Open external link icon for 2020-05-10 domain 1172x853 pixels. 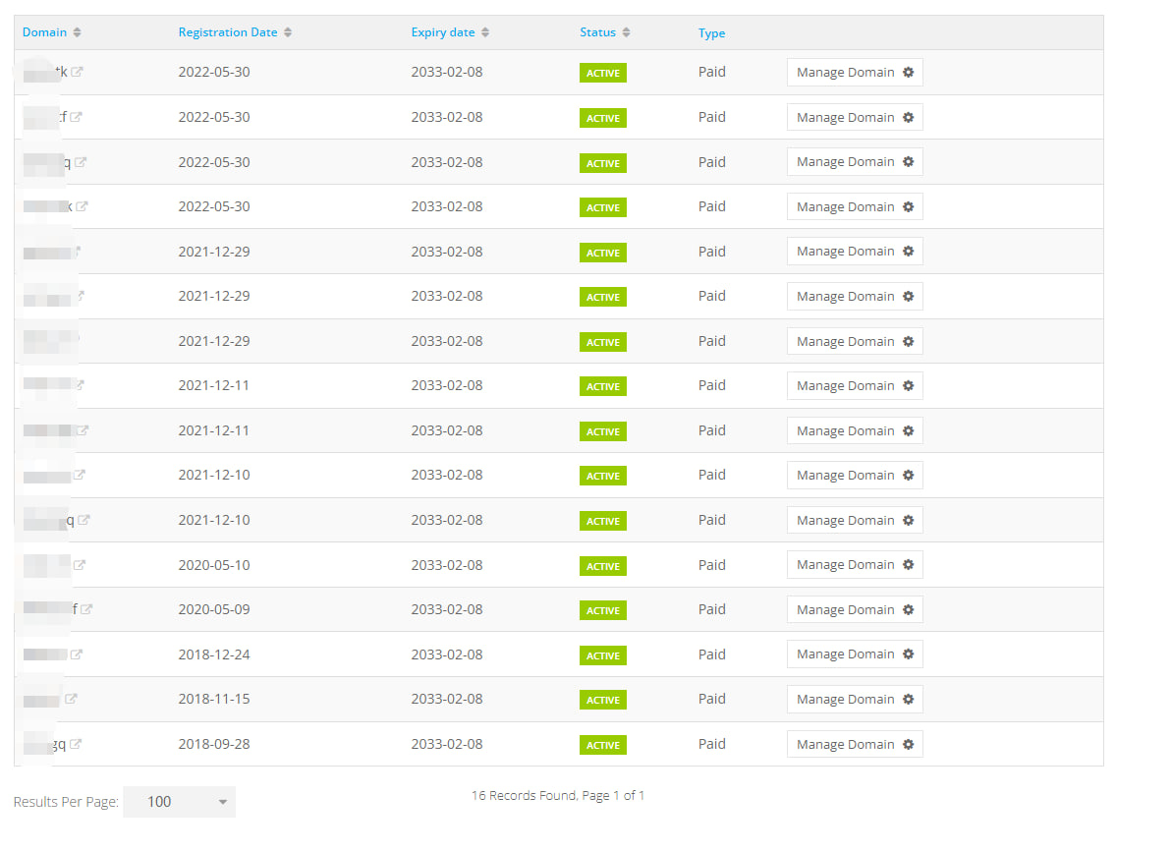(80, 565)
